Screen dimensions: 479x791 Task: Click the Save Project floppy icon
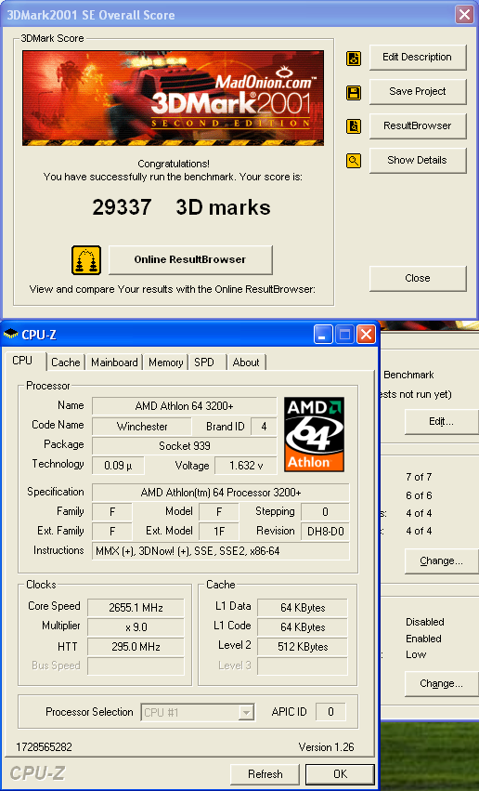(x=354, y=93)
